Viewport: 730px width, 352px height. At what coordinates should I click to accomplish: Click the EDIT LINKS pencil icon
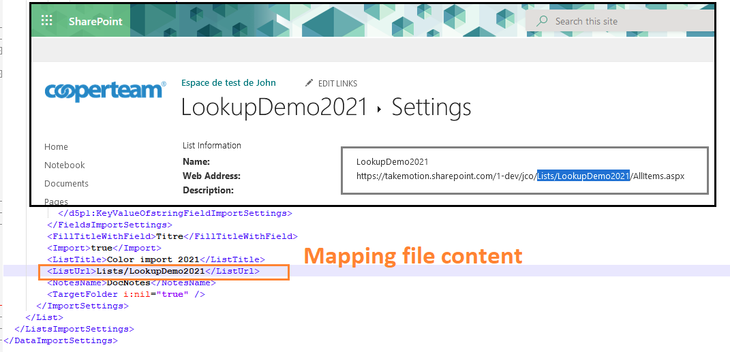(x=309, y=83)
